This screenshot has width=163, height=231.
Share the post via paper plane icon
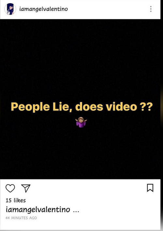click(26, 188)
